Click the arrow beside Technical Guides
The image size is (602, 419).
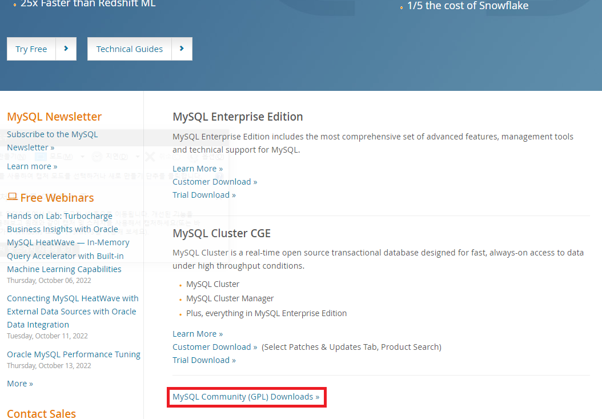coord(182,49)
